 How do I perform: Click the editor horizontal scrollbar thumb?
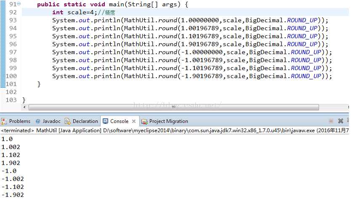pos(174,107)
